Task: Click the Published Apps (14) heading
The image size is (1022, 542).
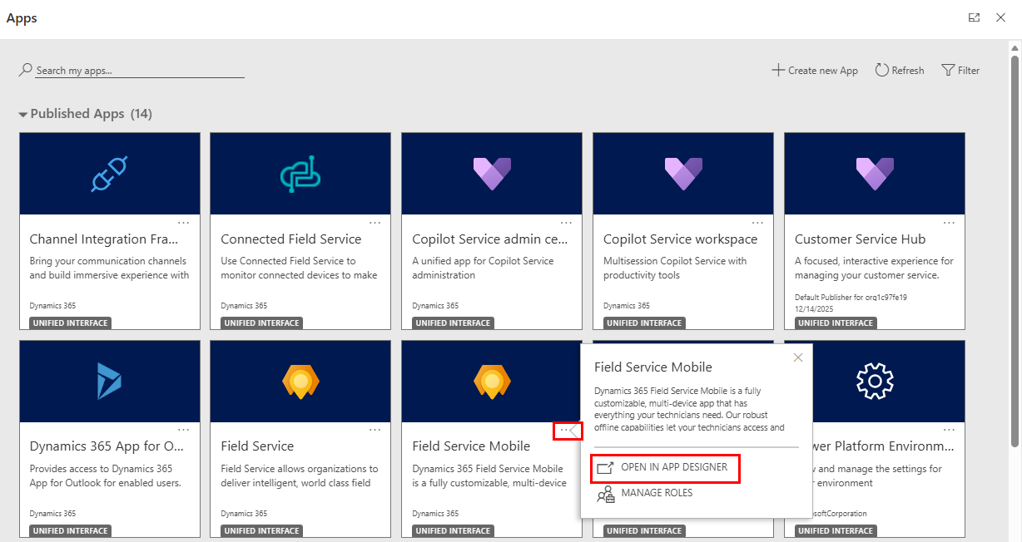Action: (x=92, y=114)
